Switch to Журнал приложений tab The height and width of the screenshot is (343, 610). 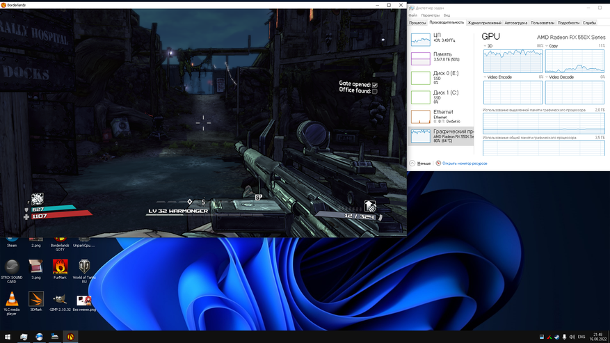coord(484,23)
